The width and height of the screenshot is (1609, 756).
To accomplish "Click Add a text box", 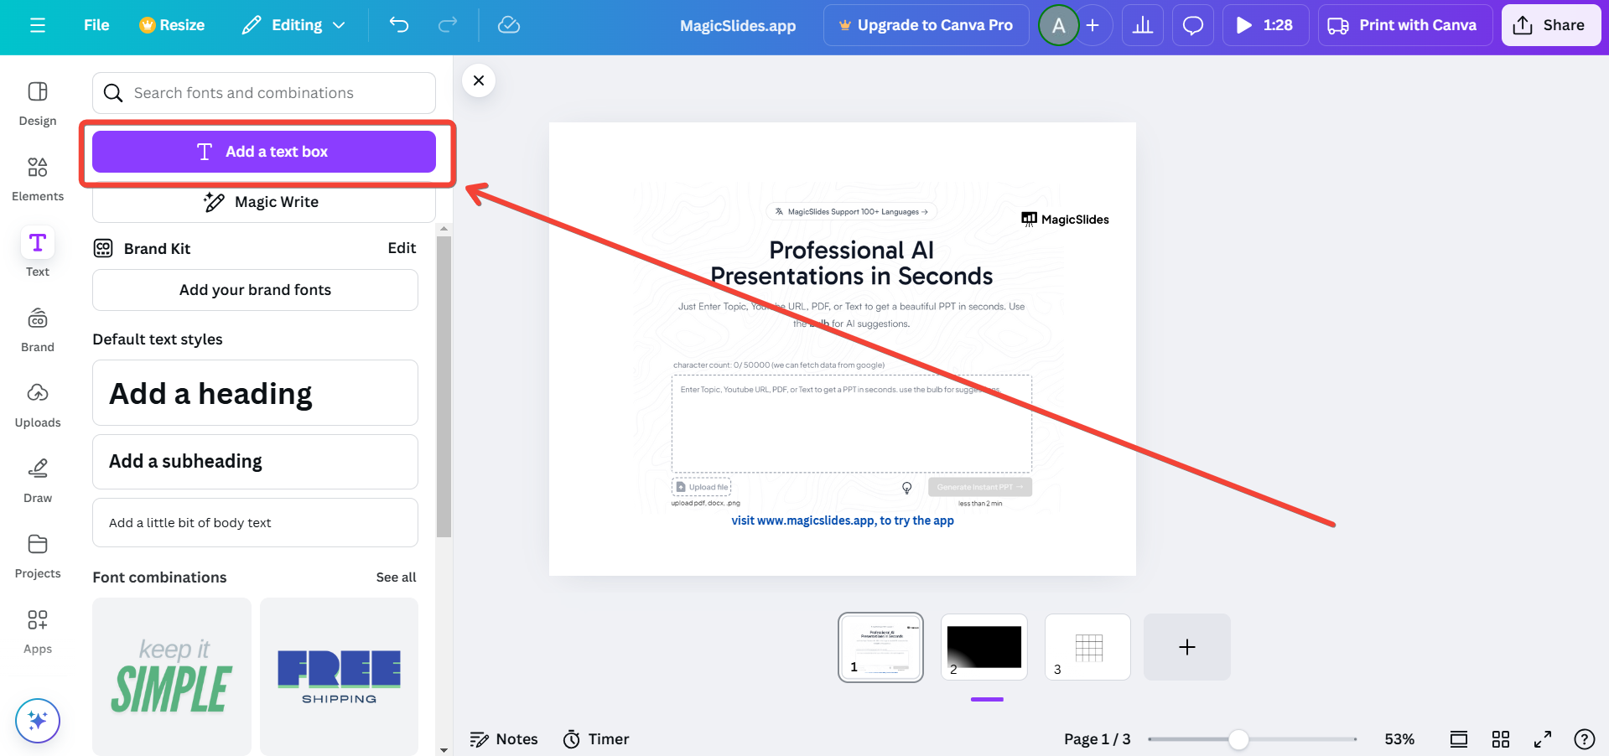I will (264, 152).
